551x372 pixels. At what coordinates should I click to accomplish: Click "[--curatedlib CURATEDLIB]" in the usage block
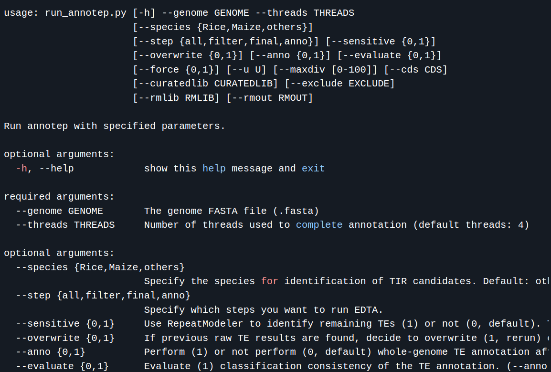point(205,84)
